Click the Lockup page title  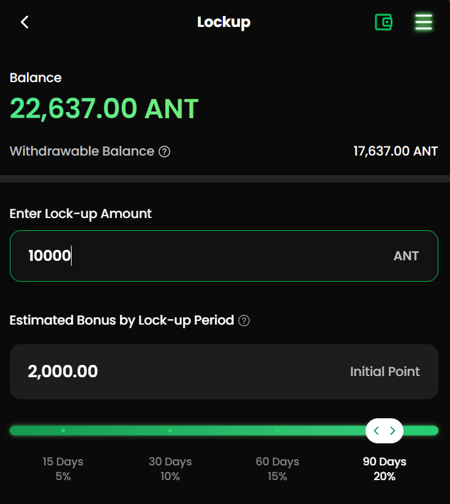[223, 23]
